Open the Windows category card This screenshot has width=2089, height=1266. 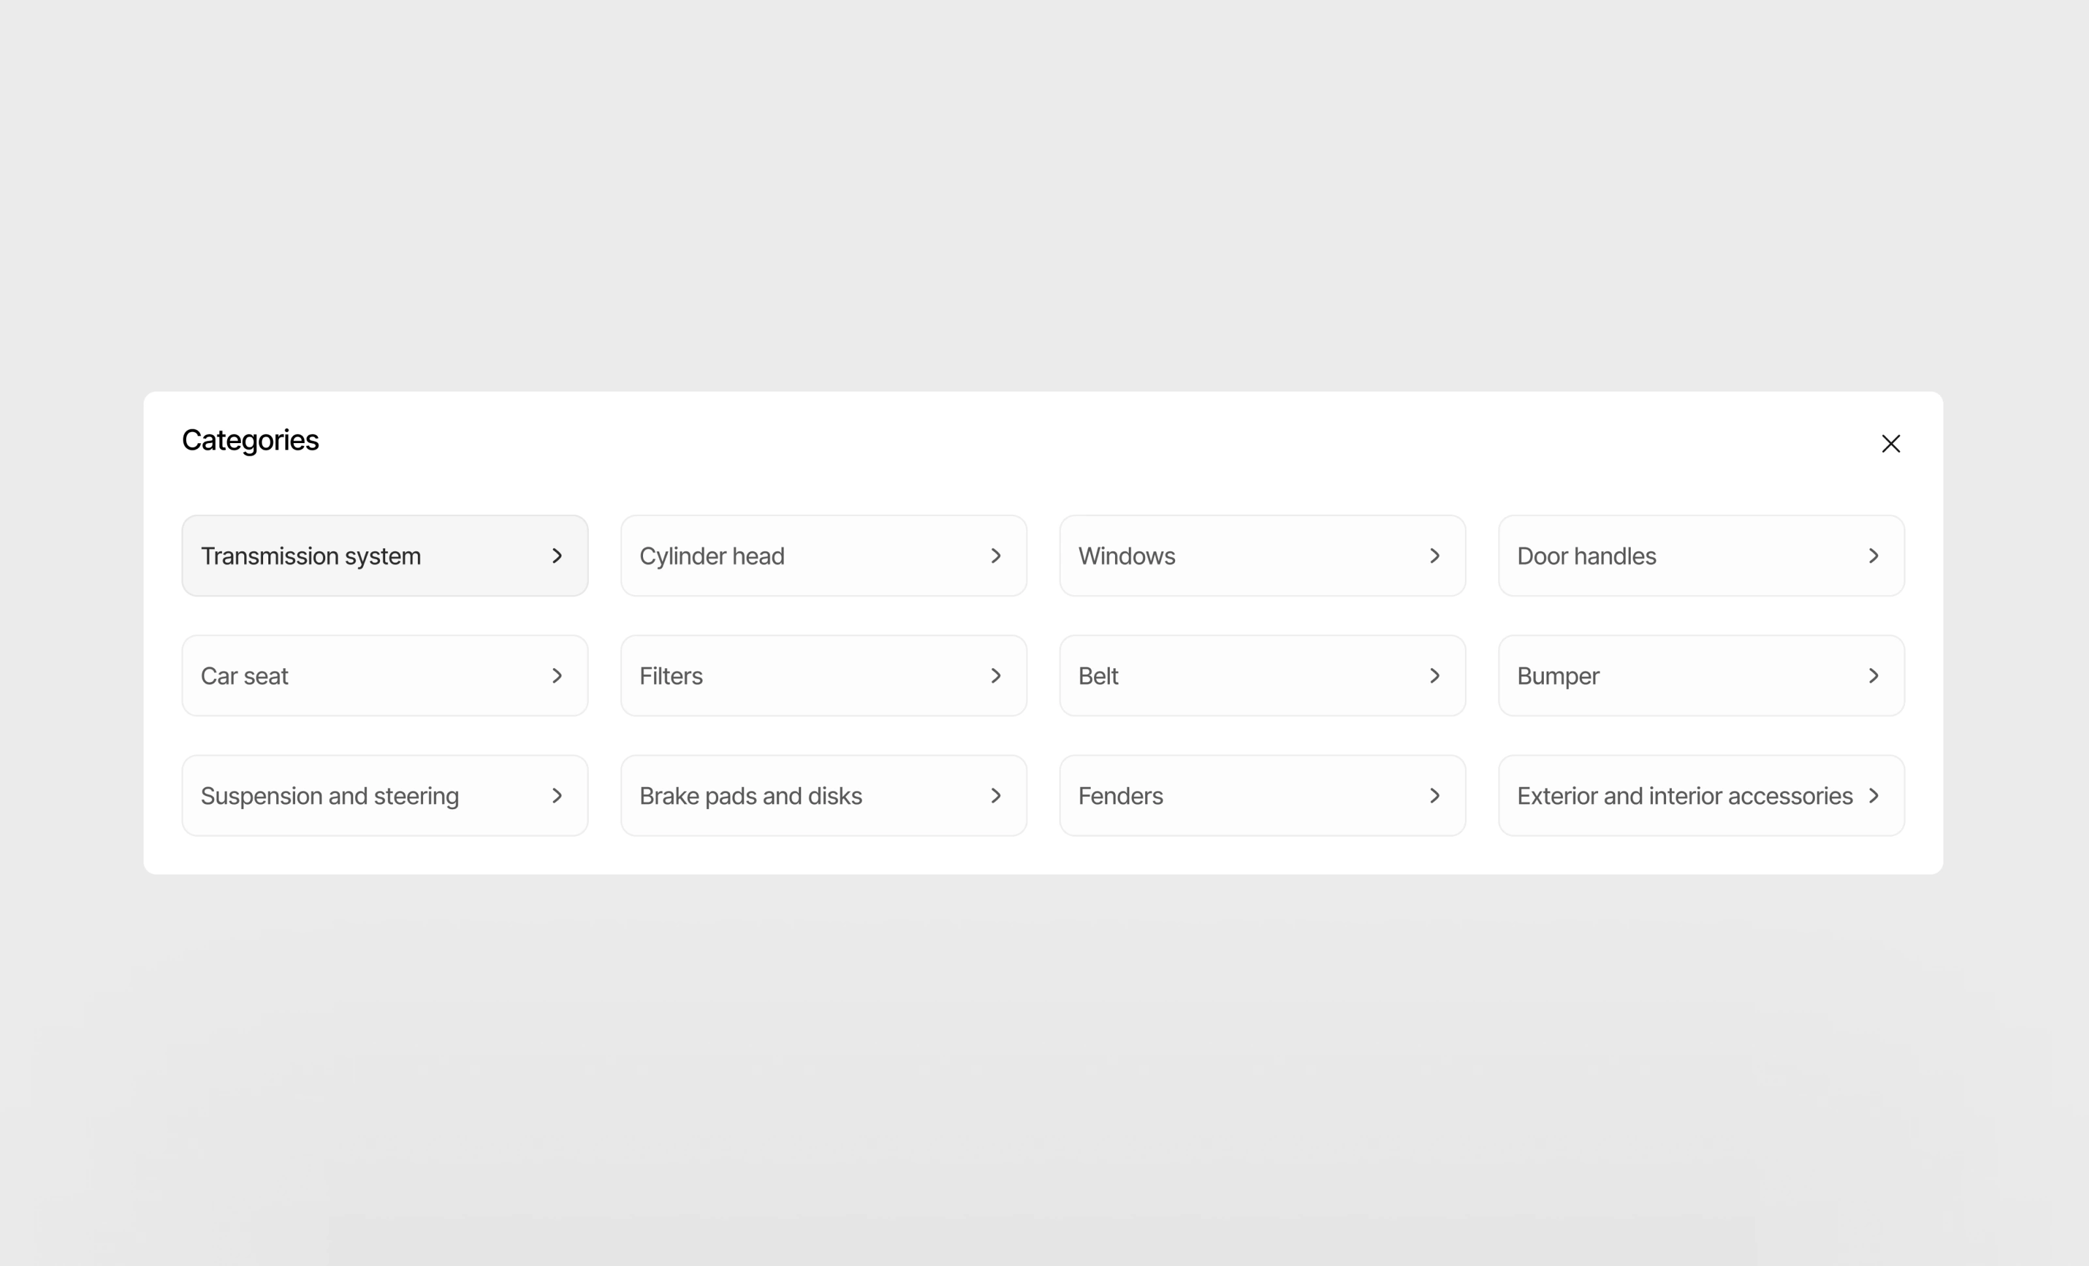pyautogui.click(x=1261, y=556)
